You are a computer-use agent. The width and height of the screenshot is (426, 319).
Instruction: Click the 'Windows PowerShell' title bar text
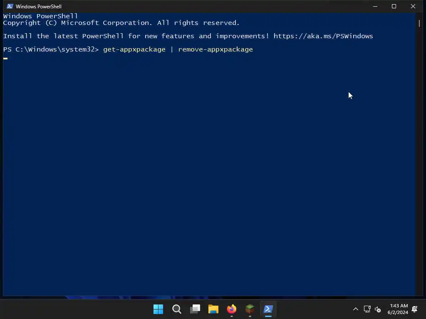coord(39,6)
